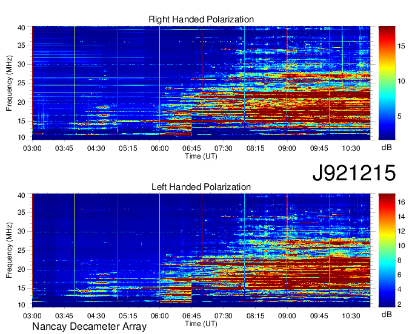Click 'Time (UT)' label under the left-handed plot

click(201, 324)
